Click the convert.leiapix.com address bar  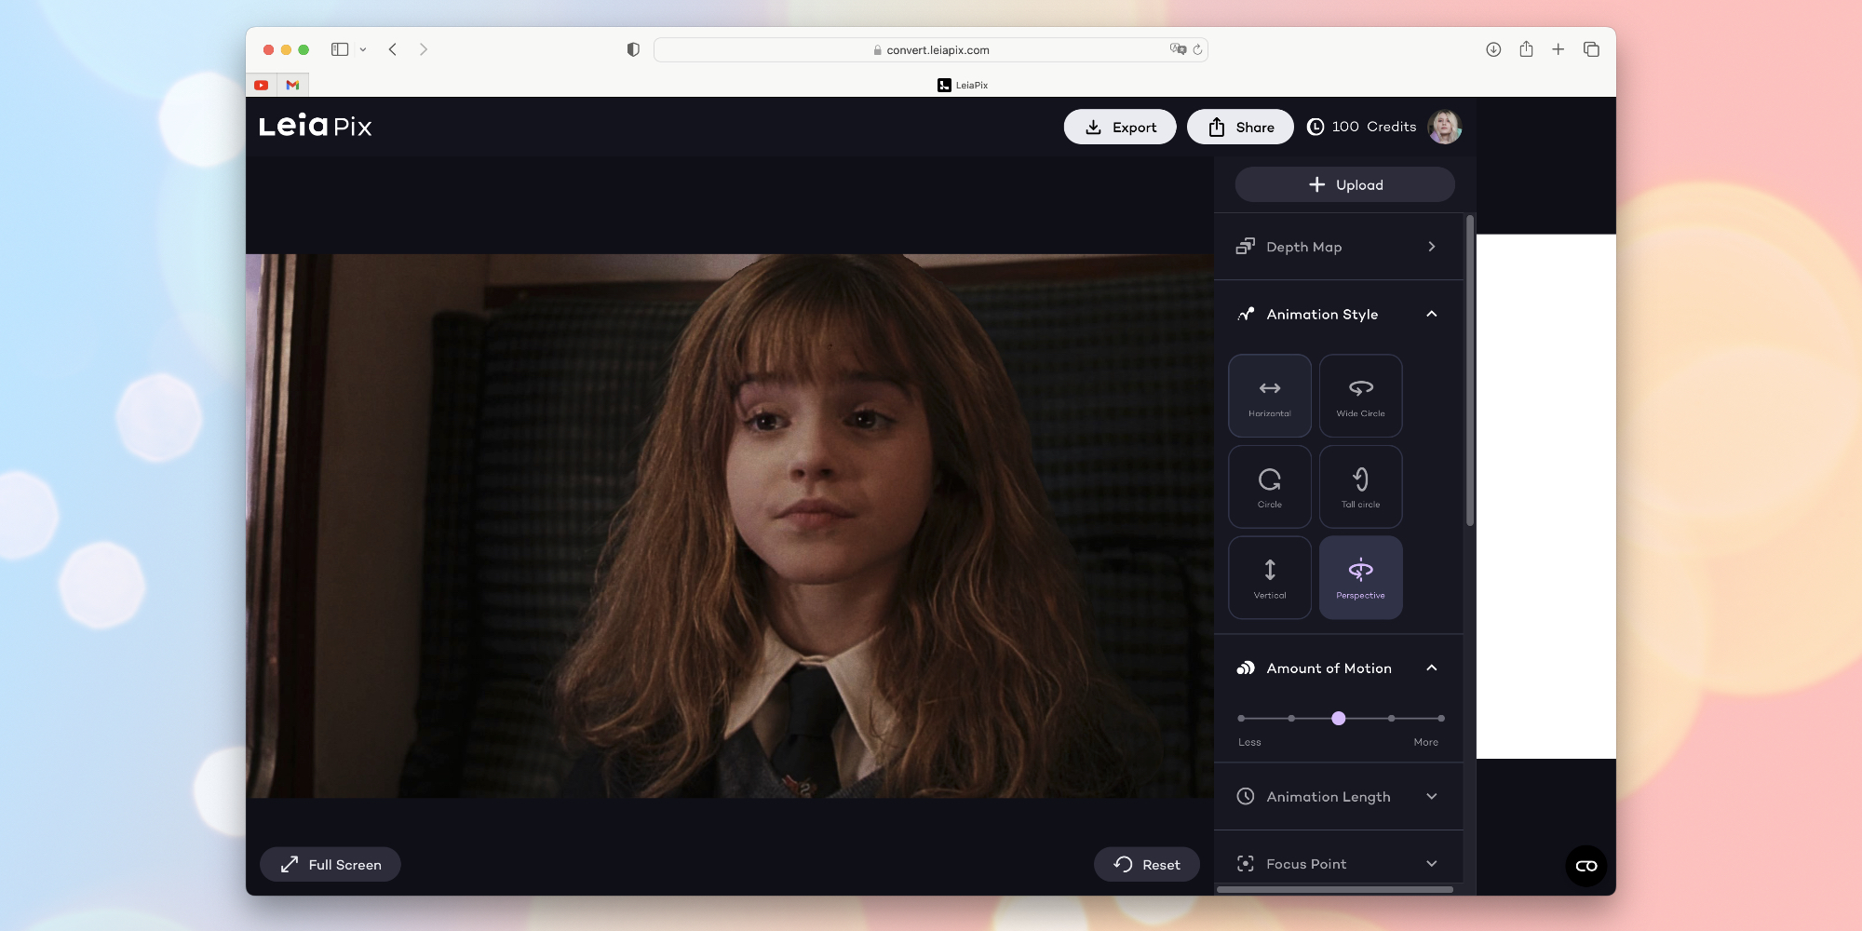coord(931,50)
